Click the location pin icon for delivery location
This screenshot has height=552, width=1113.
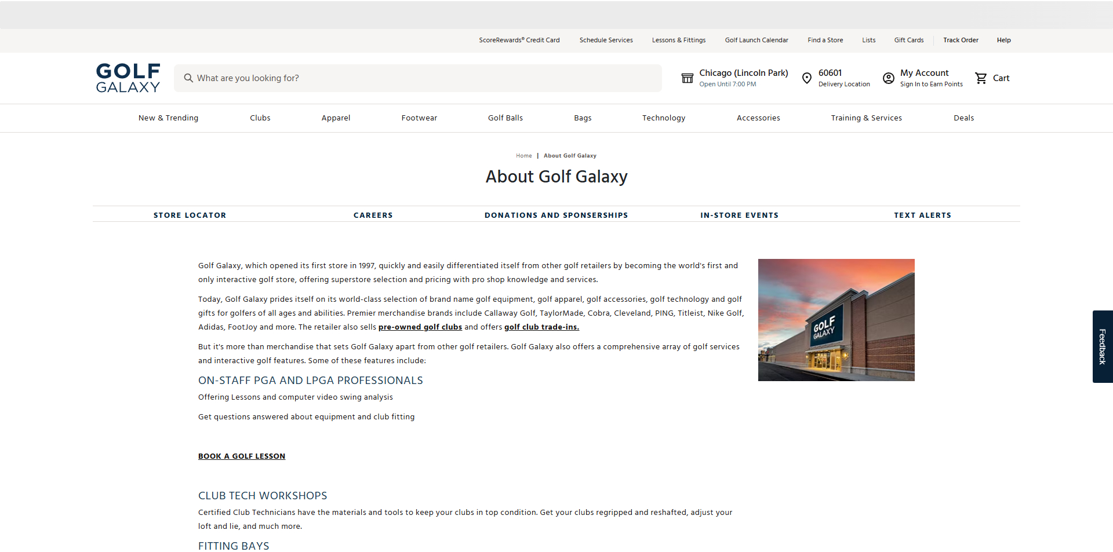click(x=807, y=78)
